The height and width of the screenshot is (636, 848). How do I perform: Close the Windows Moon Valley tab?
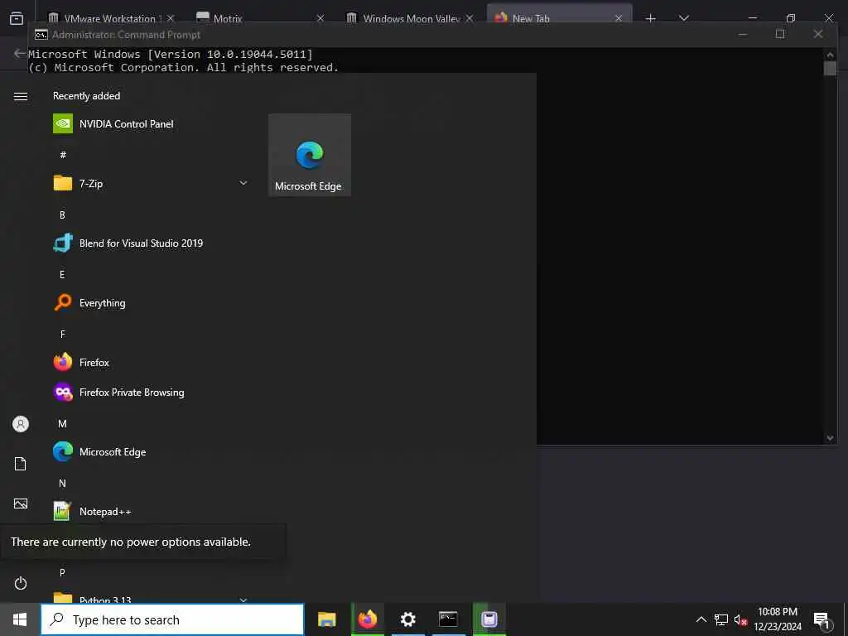[x=470, y=18]
